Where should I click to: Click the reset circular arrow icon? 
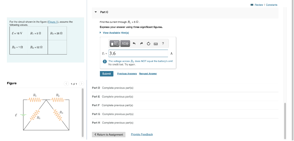[x=148, y=44]
